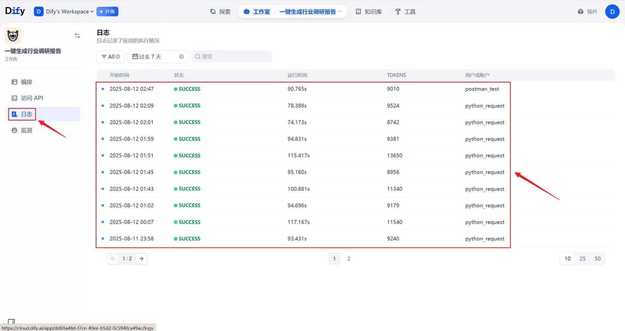Show 50 items per page
Screen dimensions: 625x331
[598, 258]
